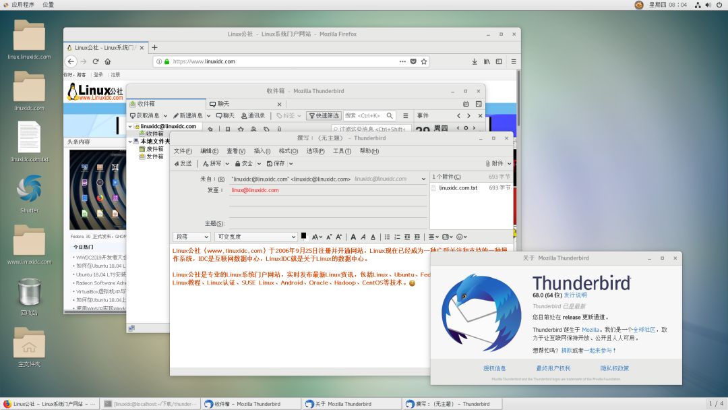The height and width of the screenshot is (410, 728).
Task: Close the 事件 events pane
Action: 480,115
